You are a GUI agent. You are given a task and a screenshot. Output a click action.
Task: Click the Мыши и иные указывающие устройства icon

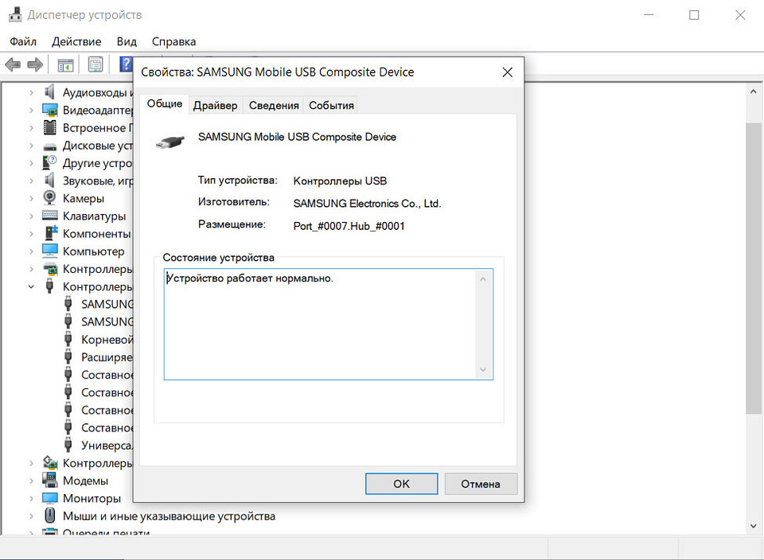click(x=50, y=515)
